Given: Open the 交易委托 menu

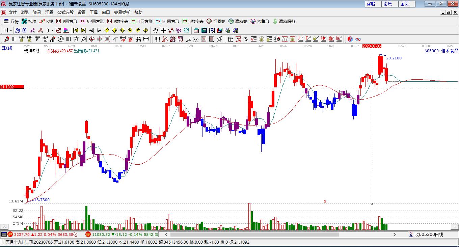Looking at the screenshot, I should click(122, 12).
